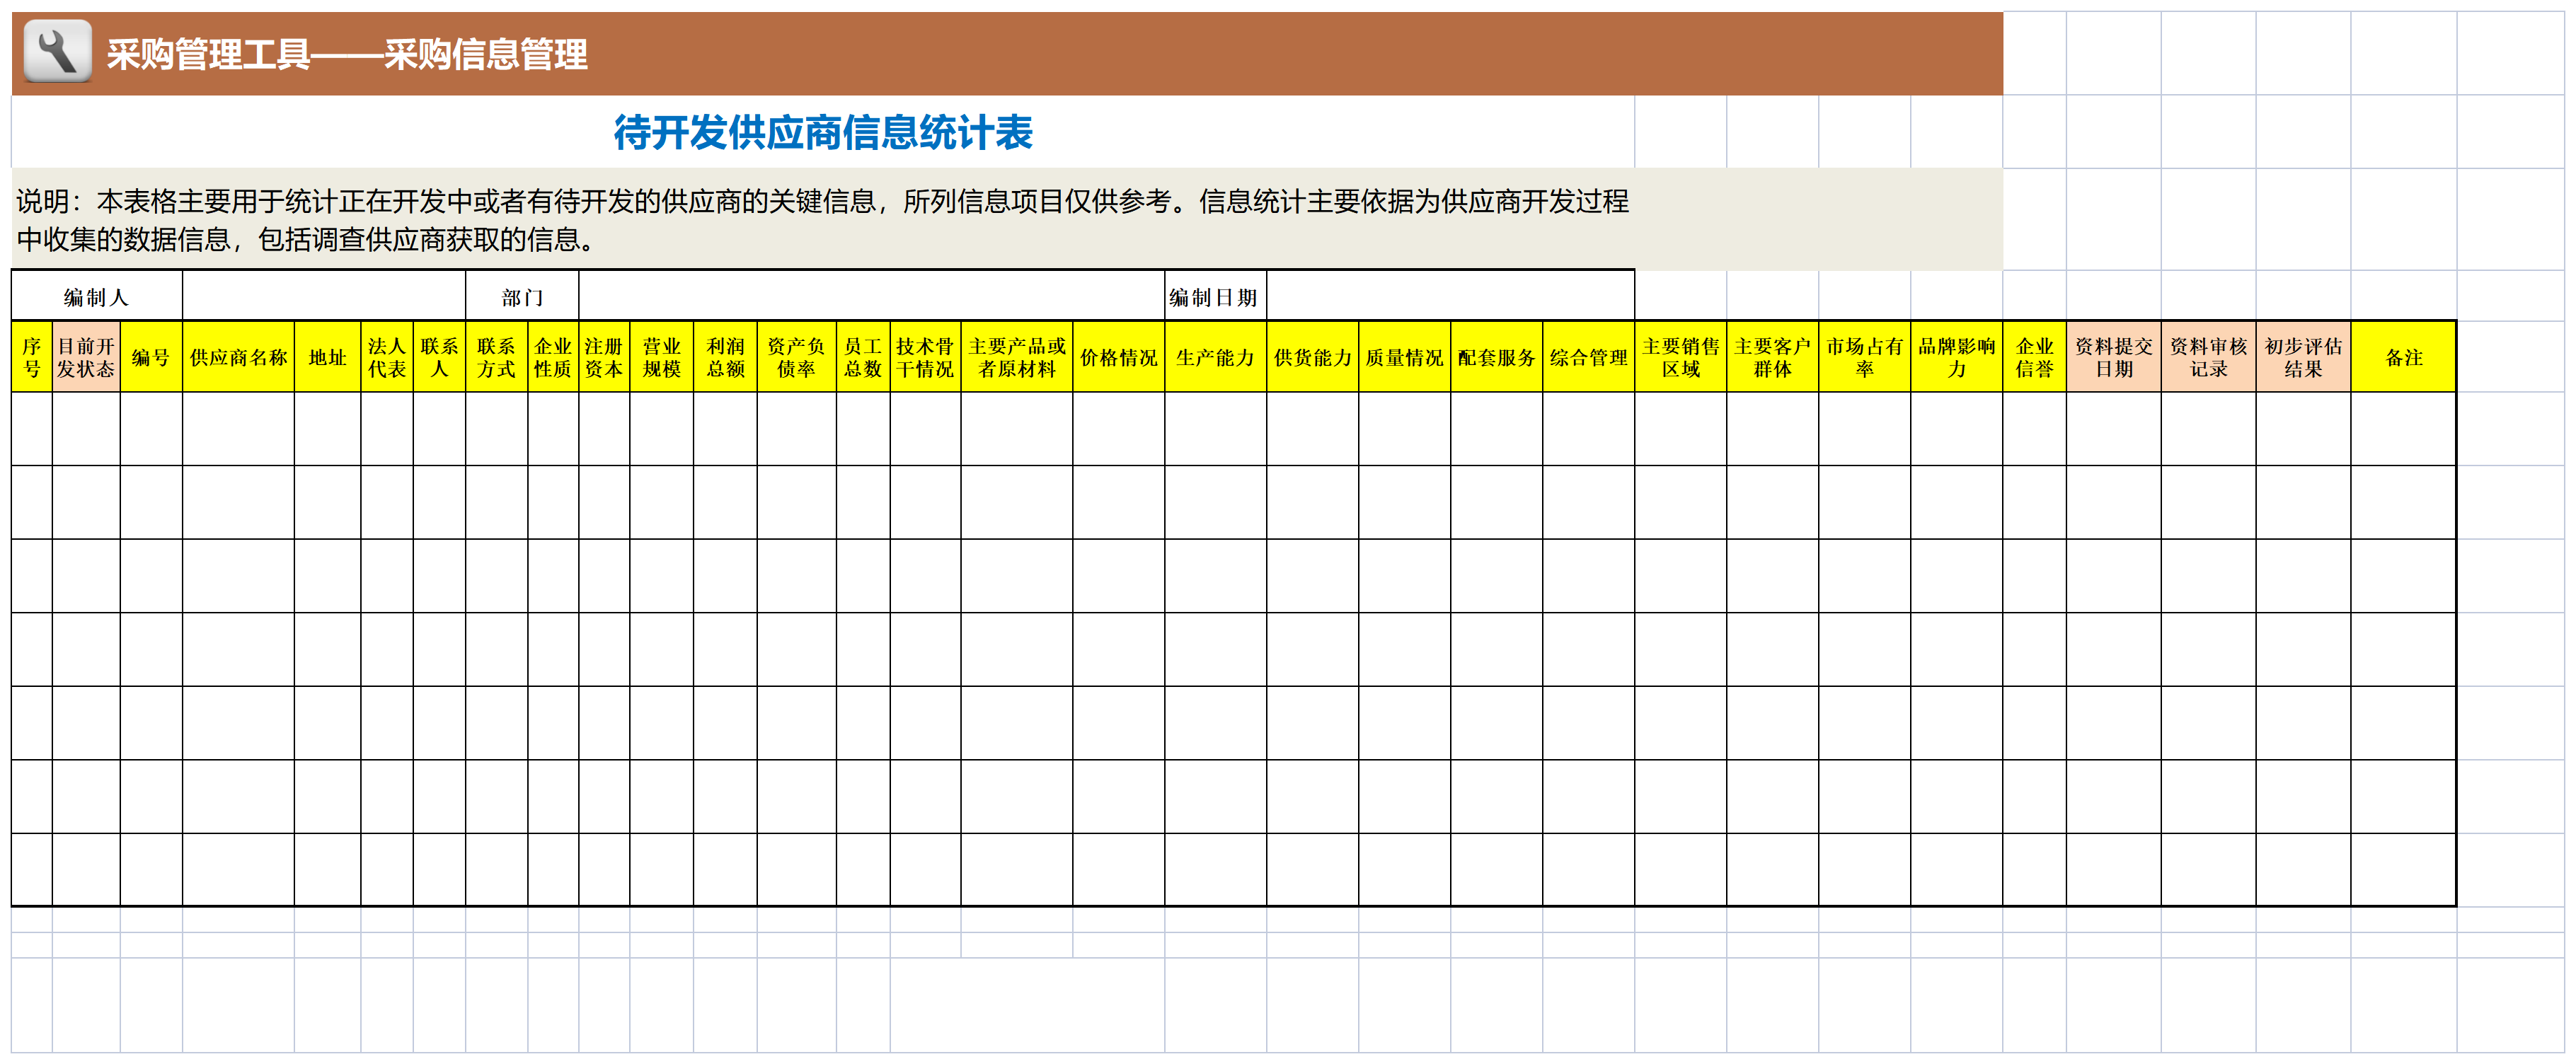Viewport: 2576px width, 1064px height.
Task: Select the 供应商名称 column header
Action: click(238, 357)
